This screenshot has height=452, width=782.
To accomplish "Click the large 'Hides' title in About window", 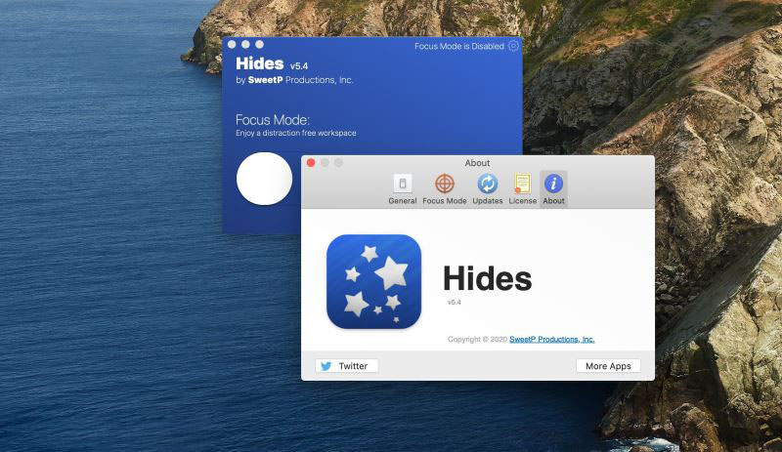I will tap(487, 278).
